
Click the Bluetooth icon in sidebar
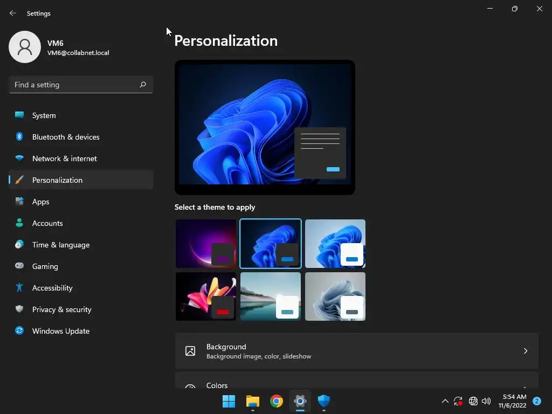(x=19, y=136)
